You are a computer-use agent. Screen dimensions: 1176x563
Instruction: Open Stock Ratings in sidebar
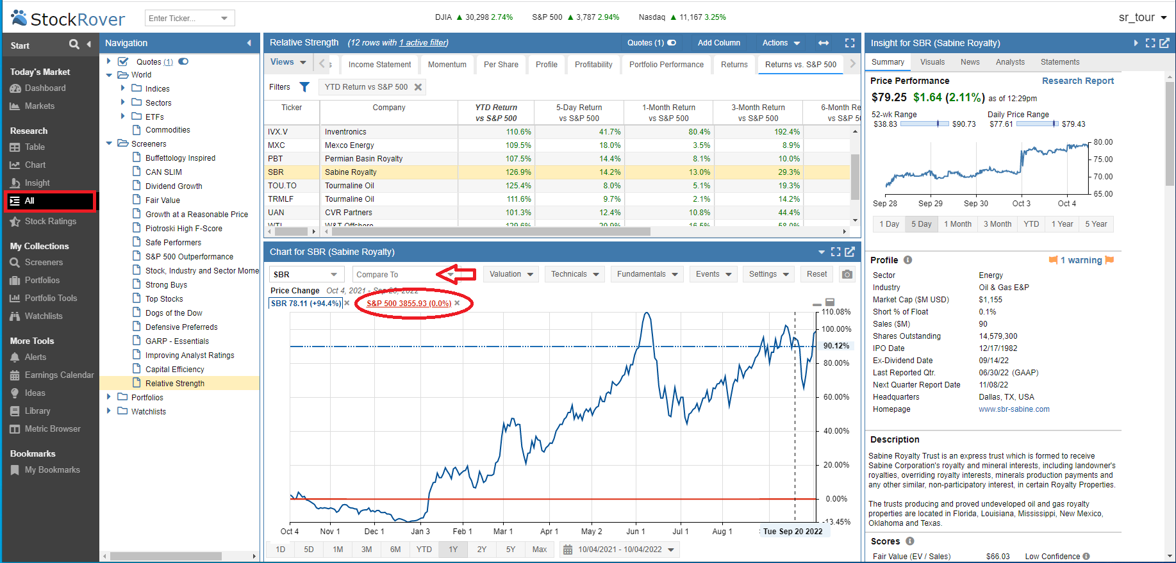(x=50, y=221)
